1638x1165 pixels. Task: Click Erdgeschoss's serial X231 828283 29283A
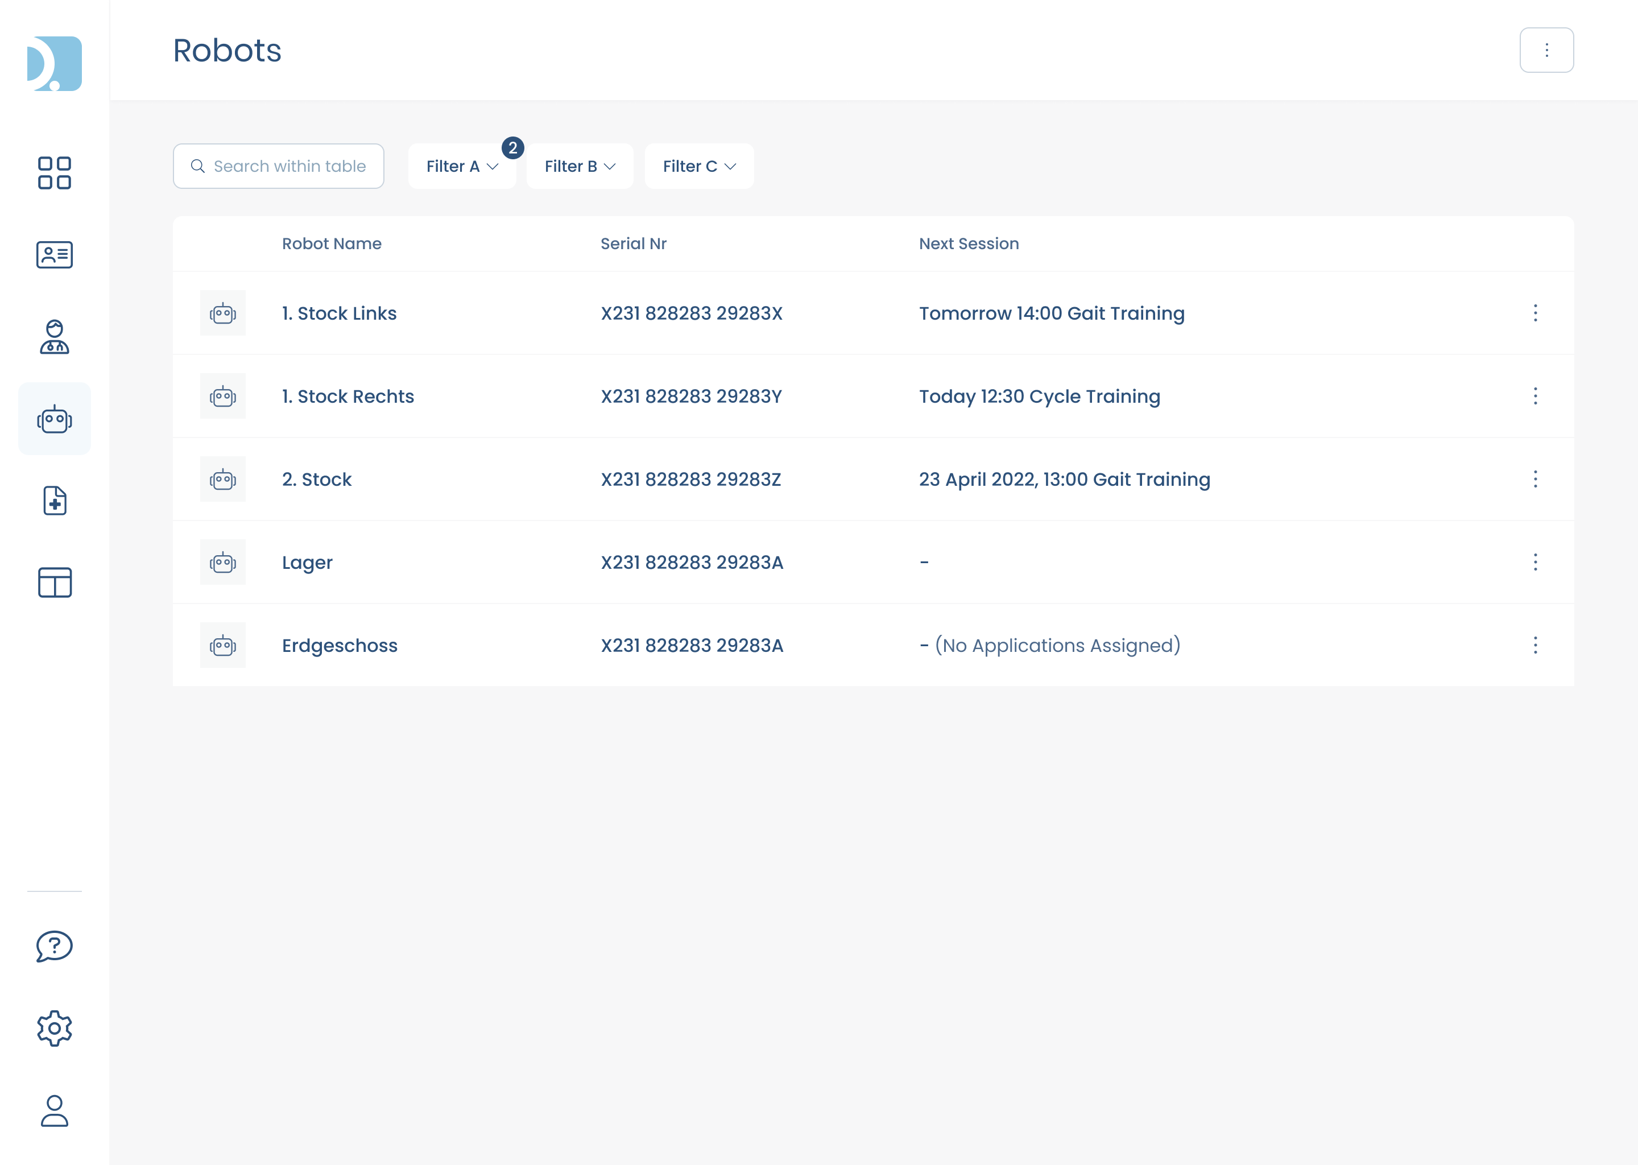click(692, 646)
